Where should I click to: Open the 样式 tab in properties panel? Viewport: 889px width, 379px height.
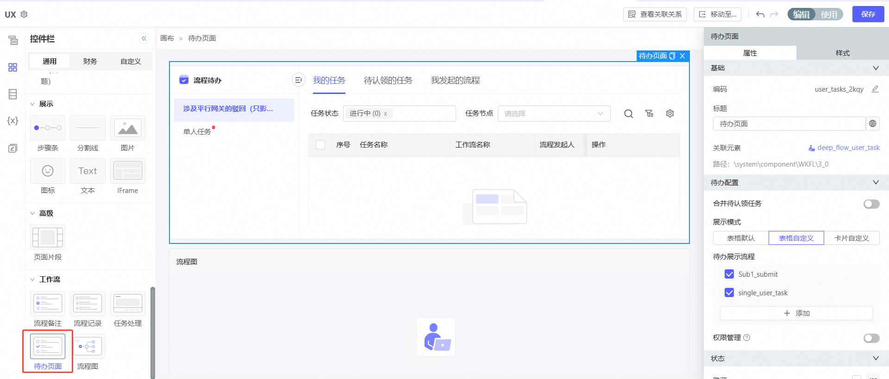(x=842, y=53)
